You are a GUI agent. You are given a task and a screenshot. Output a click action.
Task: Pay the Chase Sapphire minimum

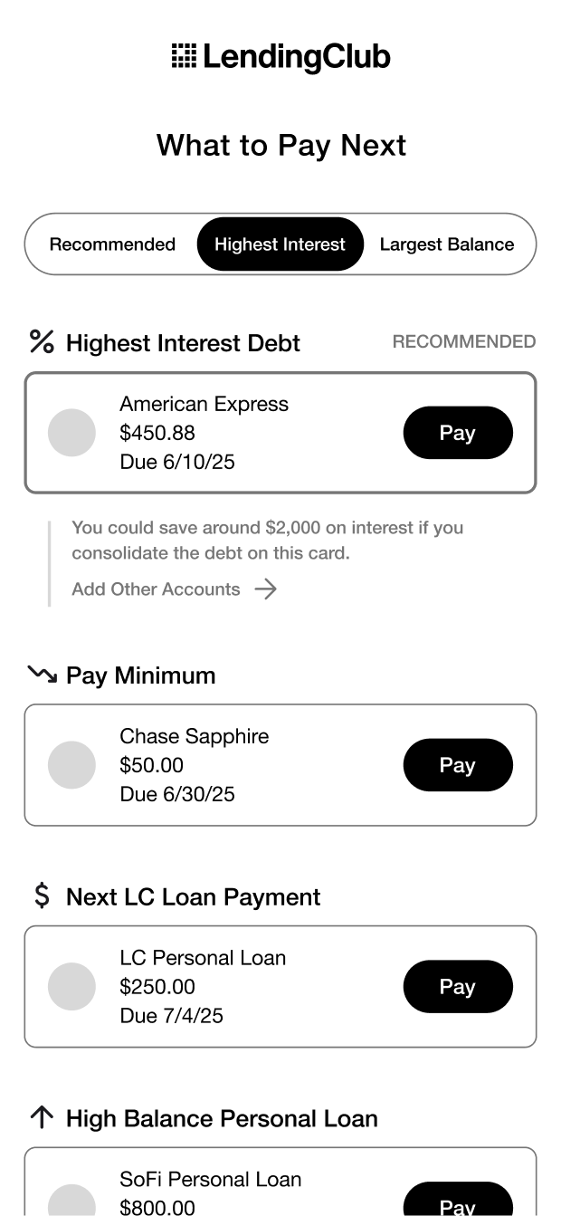(457, 765)
